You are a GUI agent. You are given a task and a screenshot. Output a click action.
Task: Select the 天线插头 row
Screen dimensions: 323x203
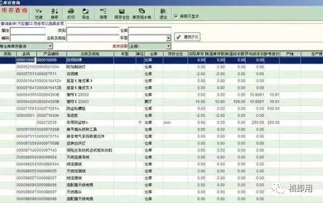tap(161, 192)
